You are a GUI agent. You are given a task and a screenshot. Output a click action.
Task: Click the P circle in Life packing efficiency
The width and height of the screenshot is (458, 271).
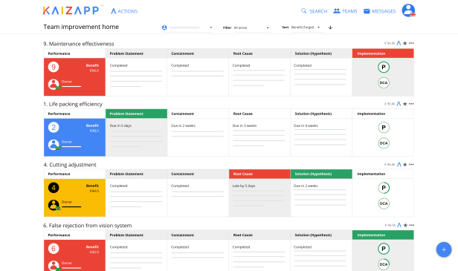tap(384, 128)
